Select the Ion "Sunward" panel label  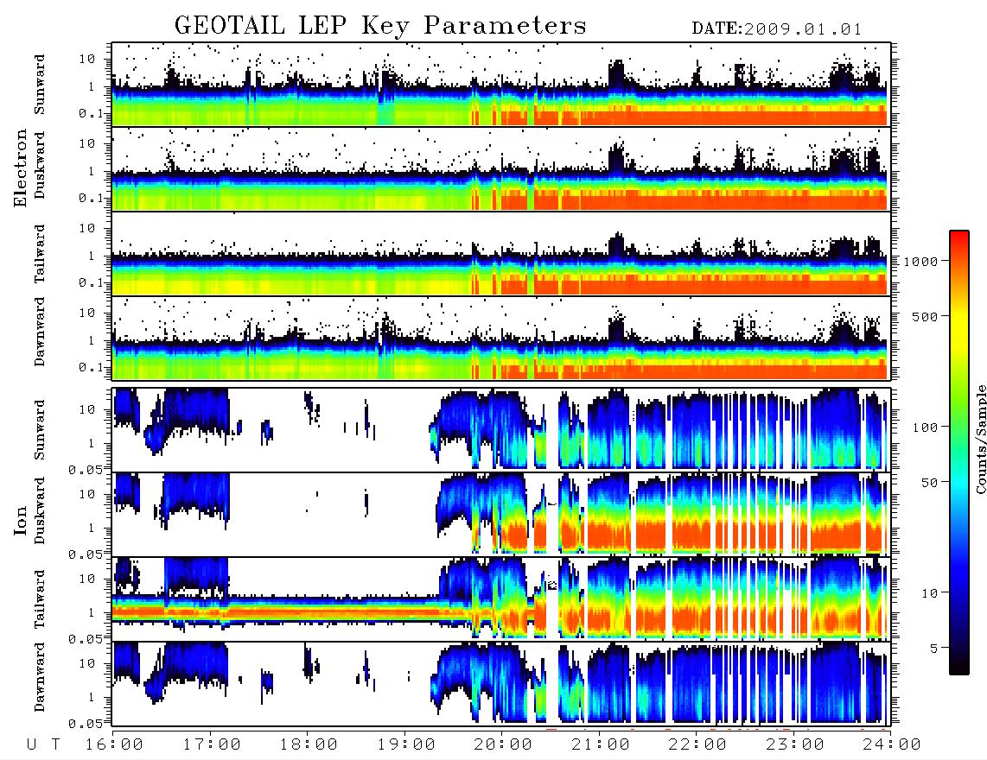pyautogui.click(x=40, y=429)
